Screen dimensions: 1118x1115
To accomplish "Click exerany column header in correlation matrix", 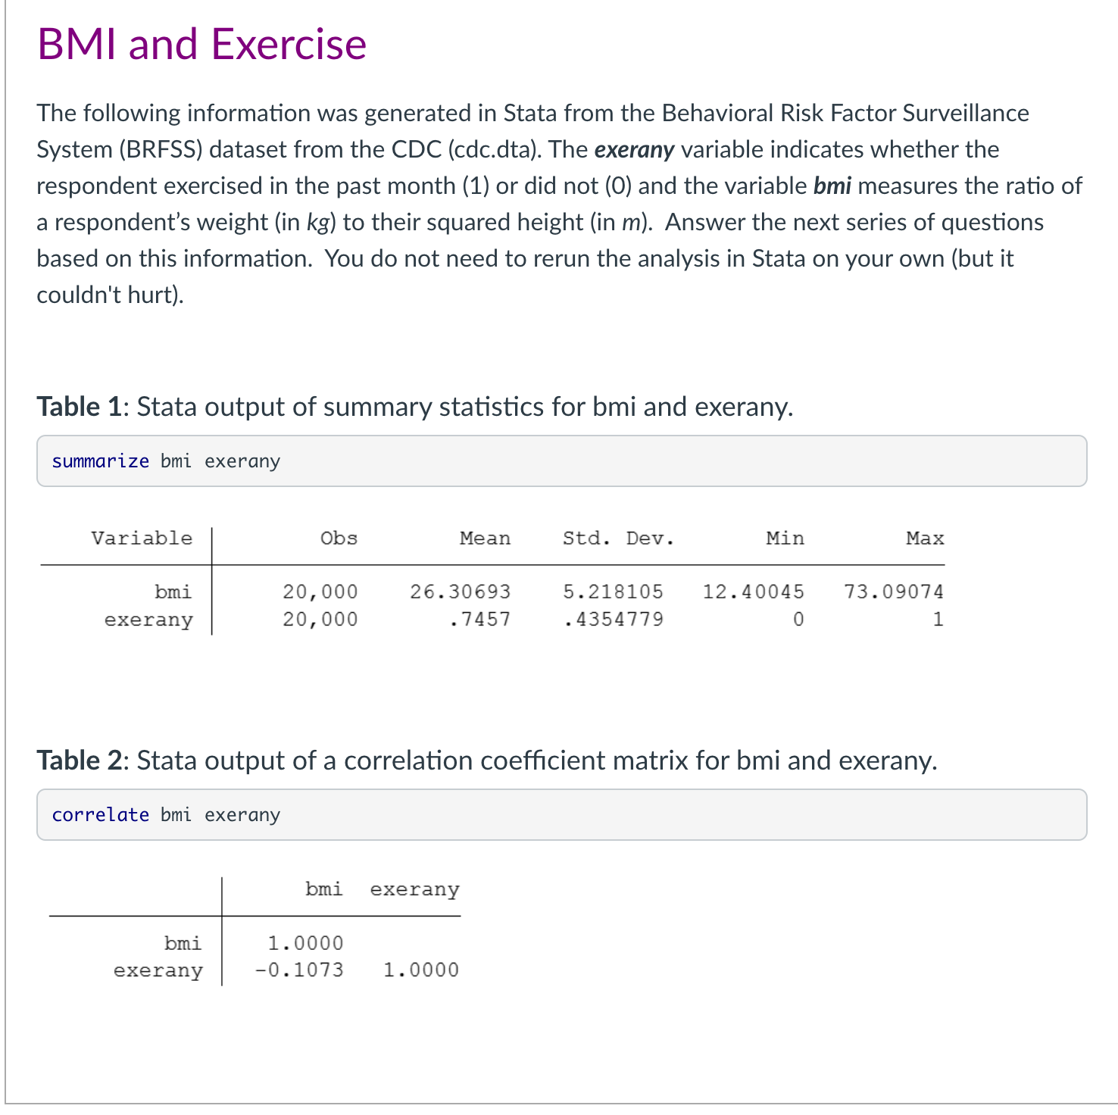I will (414, 889).
